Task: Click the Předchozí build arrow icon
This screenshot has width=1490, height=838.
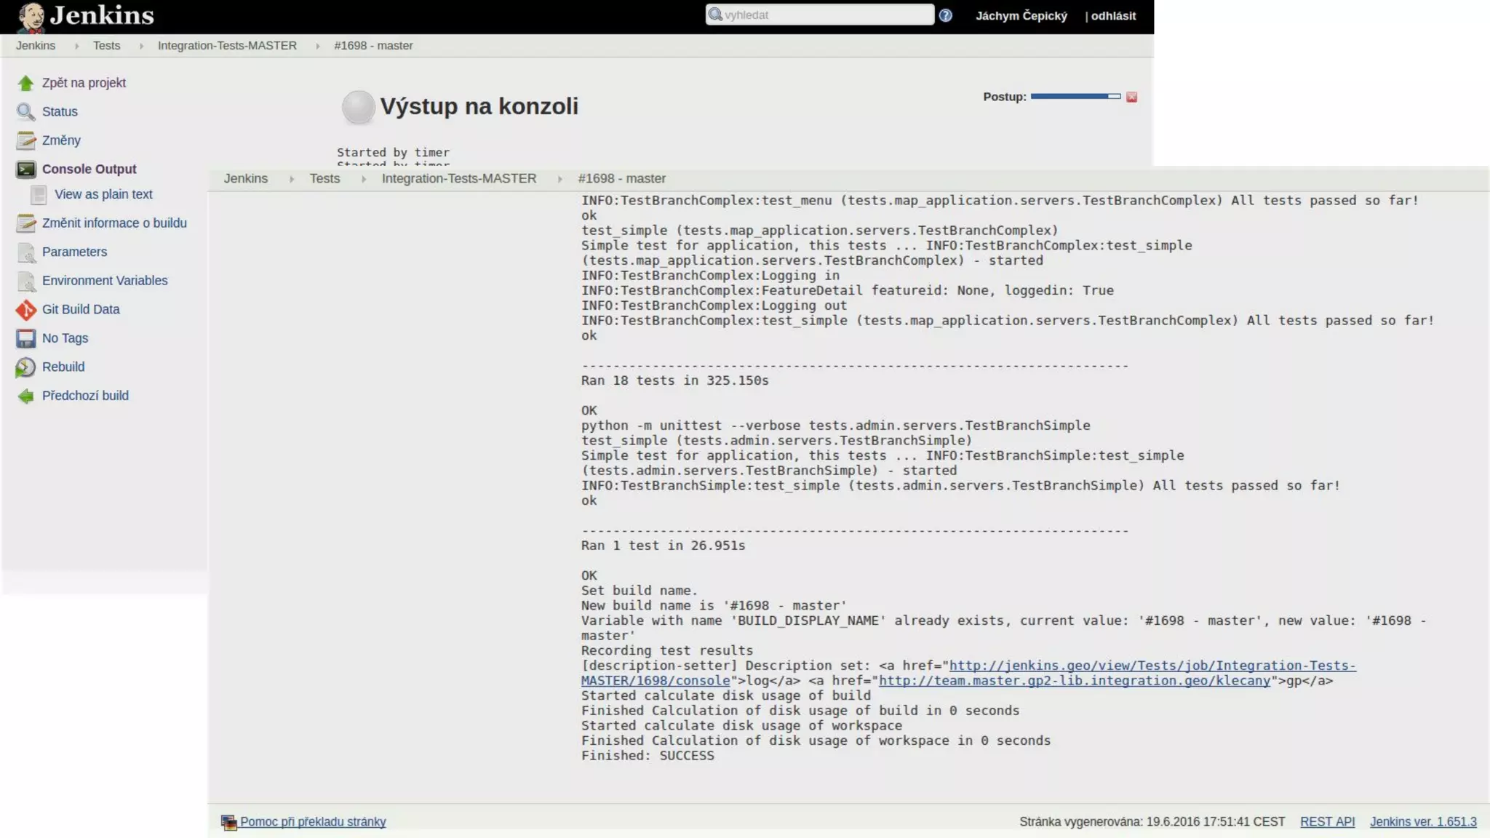Action: pos(25,396)
